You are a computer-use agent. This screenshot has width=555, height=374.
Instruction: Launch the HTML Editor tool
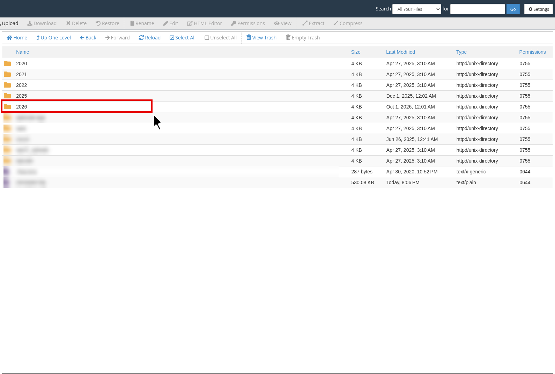point(205,23)
